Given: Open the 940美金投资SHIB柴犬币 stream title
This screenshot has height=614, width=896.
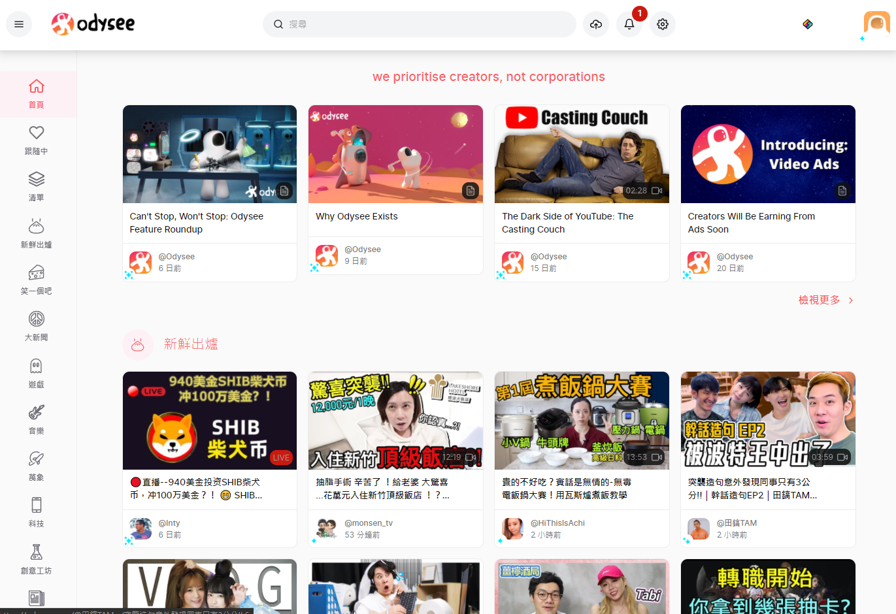Looking at the screenshot, I should pyautogui.click(x=196, y=489).
